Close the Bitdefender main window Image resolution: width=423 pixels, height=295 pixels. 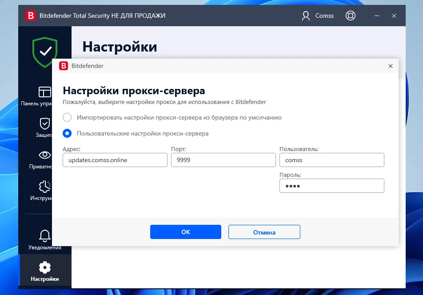click(394, 16)
